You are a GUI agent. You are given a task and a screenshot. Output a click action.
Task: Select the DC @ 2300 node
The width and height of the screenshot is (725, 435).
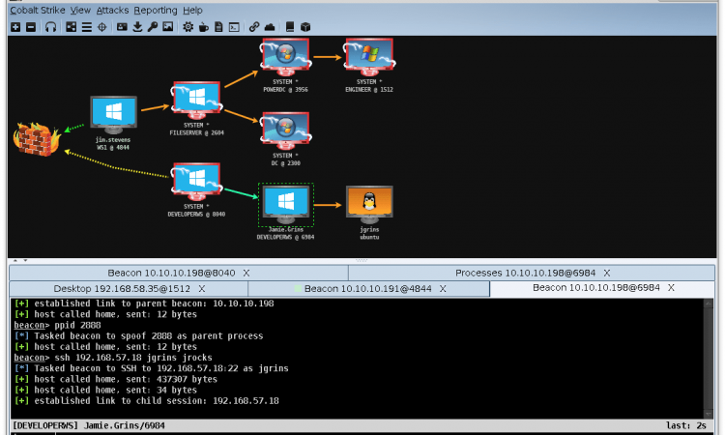286,130
